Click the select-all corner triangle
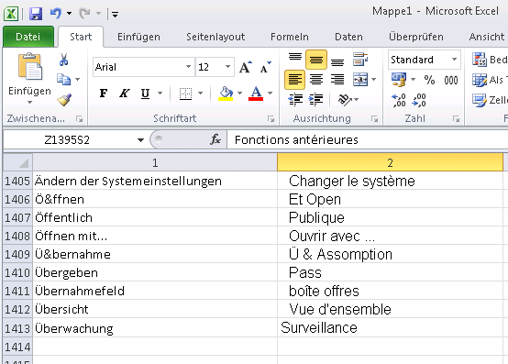508x364 pixels. tap(17, 162)
